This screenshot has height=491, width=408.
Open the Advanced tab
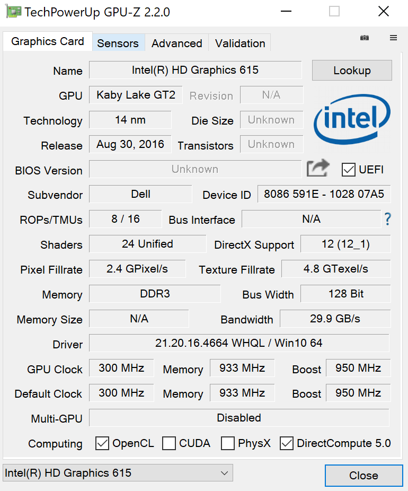pyautogui.click(x=176, y=43)
